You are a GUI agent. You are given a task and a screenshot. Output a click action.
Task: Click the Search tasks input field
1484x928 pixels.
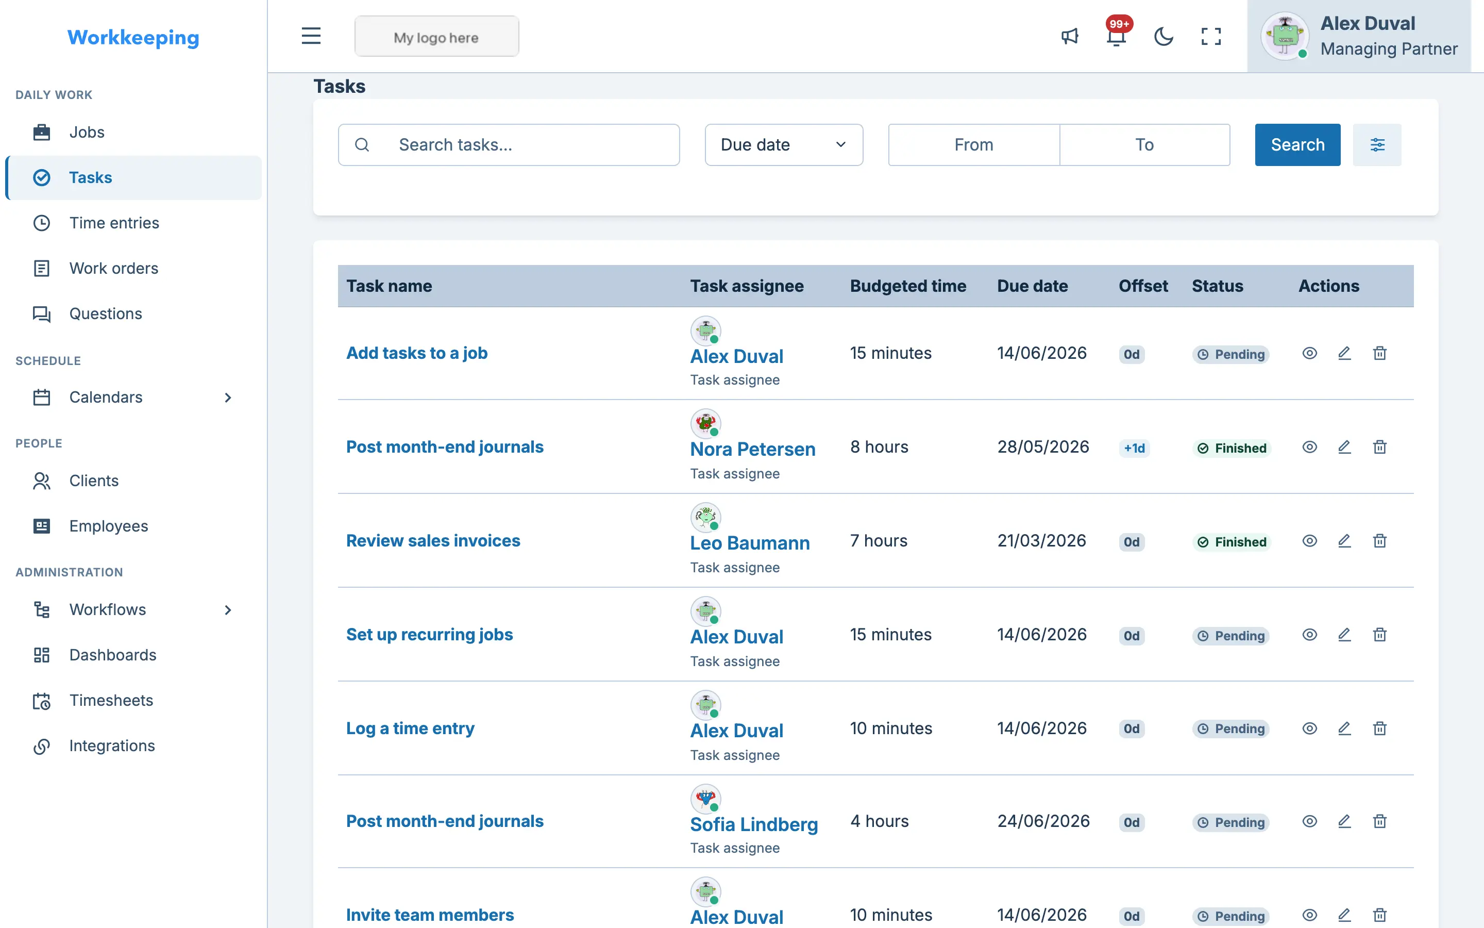coord(509,145)
